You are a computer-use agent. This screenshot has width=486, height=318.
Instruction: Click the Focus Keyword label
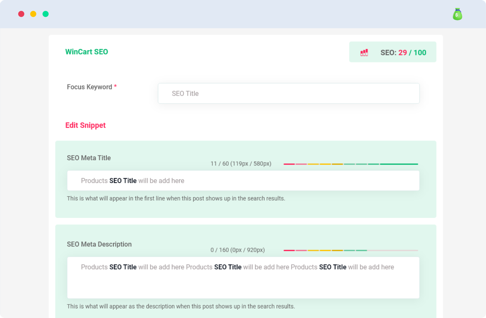coord(92,87)
